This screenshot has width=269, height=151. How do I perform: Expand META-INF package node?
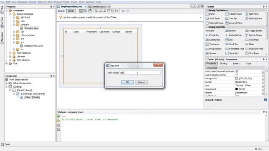point(14,18)
